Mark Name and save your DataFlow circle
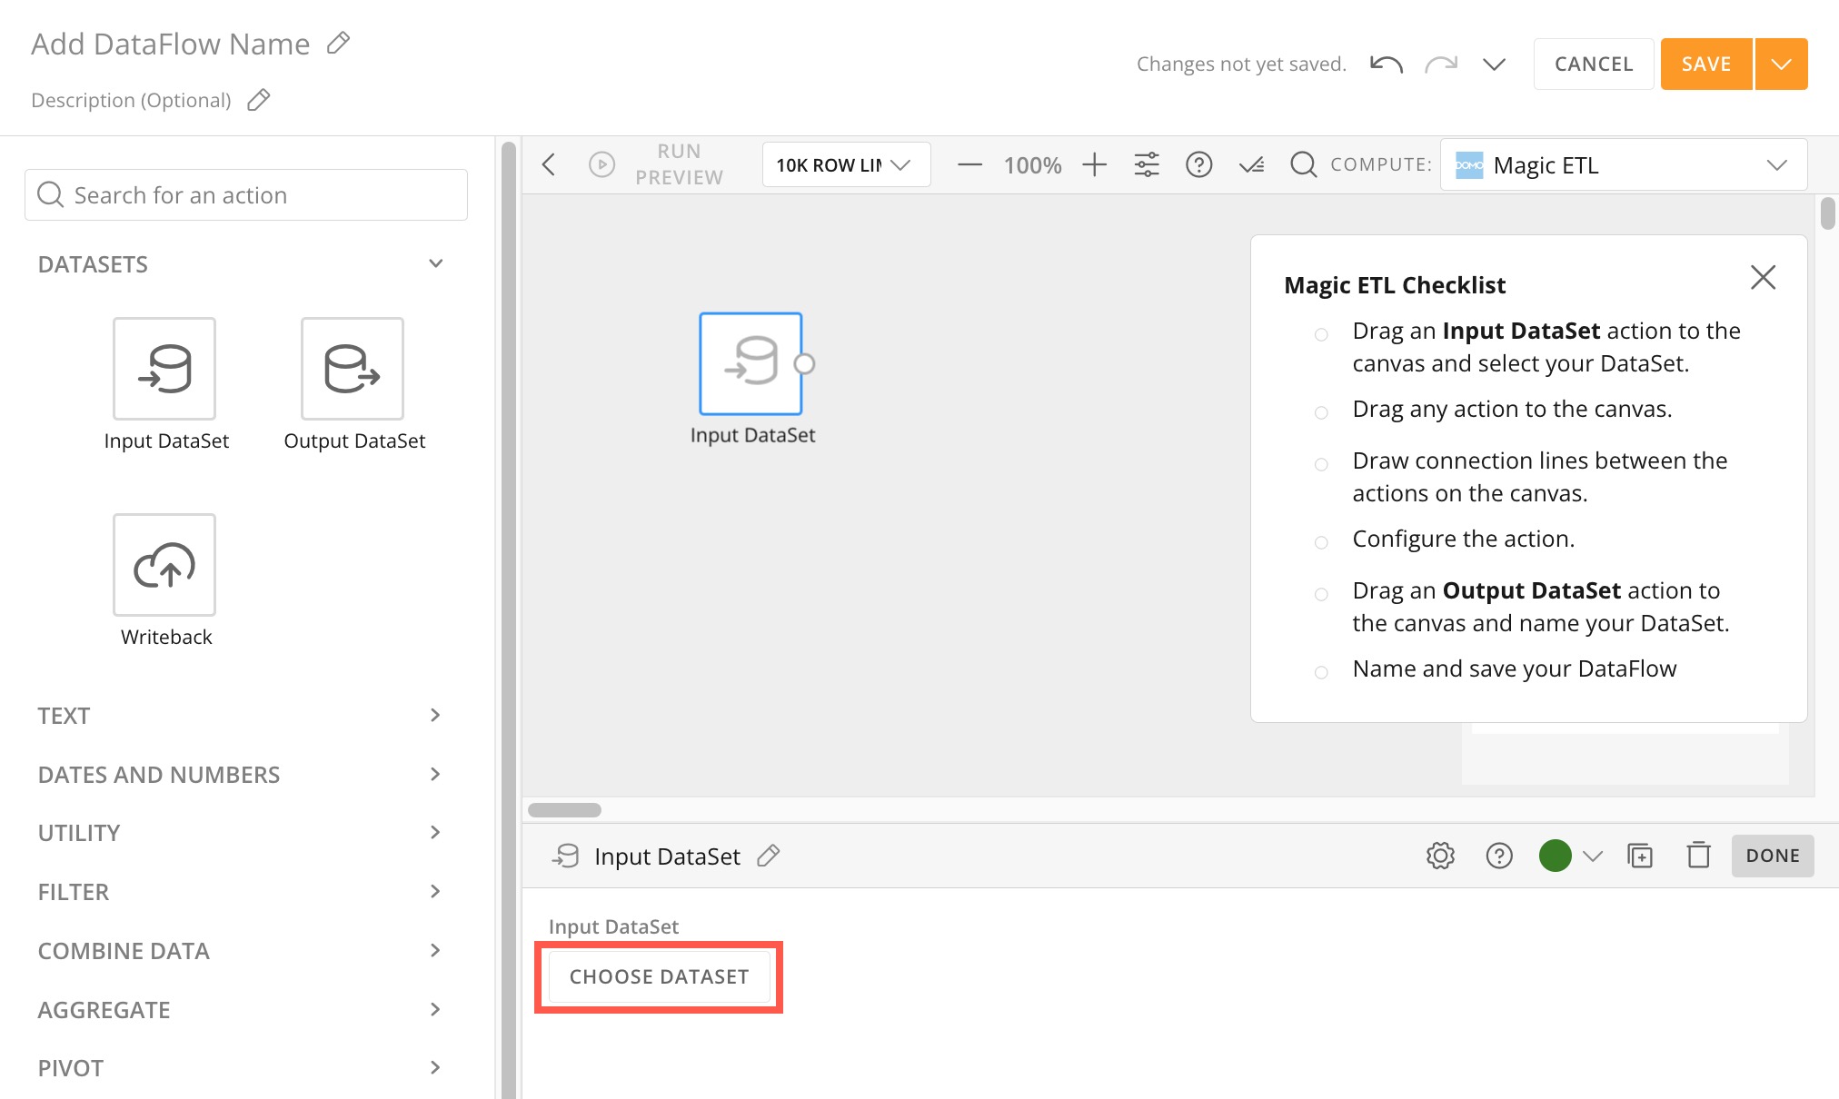 [1321, 672]
